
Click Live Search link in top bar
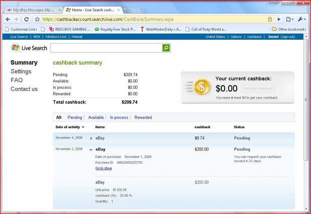19,37
